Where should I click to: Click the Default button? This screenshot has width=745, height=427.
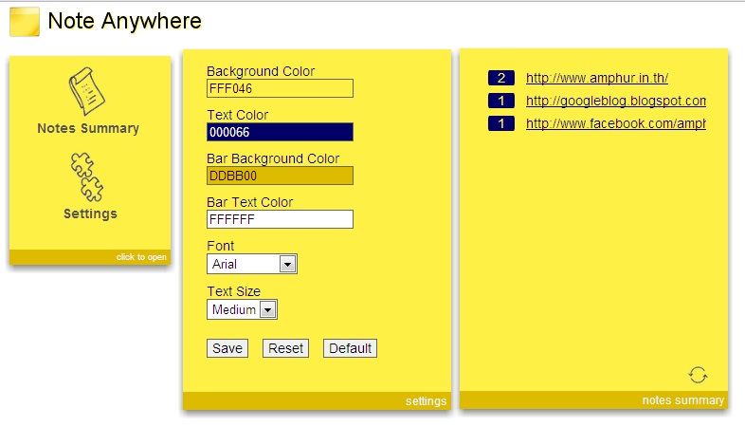tap(350, 348)
